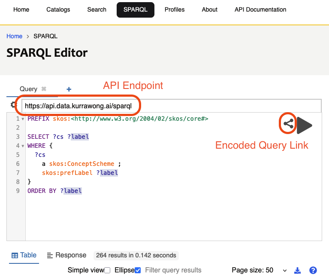Click the share query link icon
329x278 pixels.
click(288, 124)
